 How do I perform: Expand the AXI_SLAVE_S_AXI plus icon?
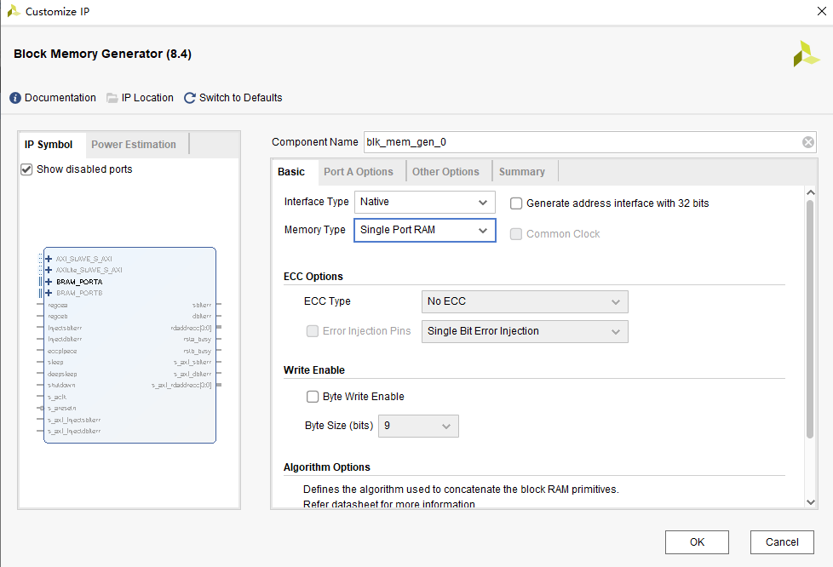49,259
